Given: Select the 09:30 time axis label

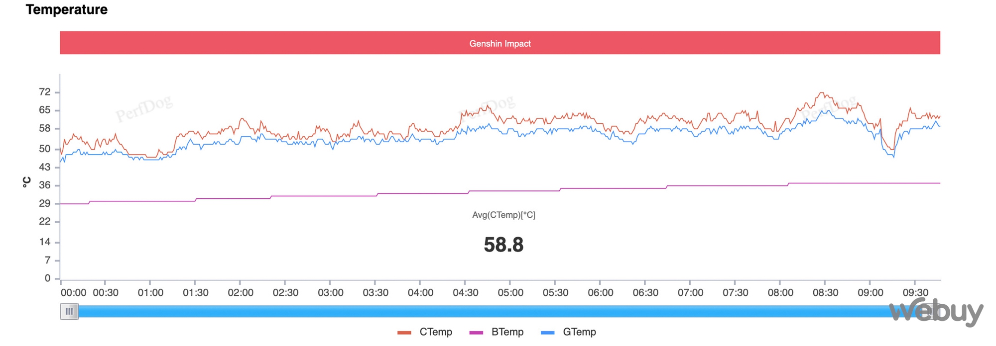Looking at the screenshot, I should pos(915,293).
